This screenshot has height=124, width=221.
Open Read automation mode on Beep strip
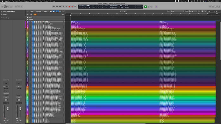[x=6, y=97]
